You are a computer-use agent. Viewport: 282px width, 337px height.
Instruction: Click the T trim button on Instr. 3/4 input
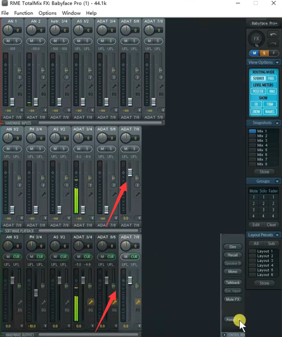click(67, 77)
